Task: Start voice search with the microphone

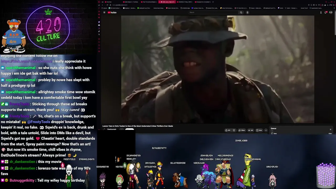Action: pyautogui.click(x=247, y=12)
